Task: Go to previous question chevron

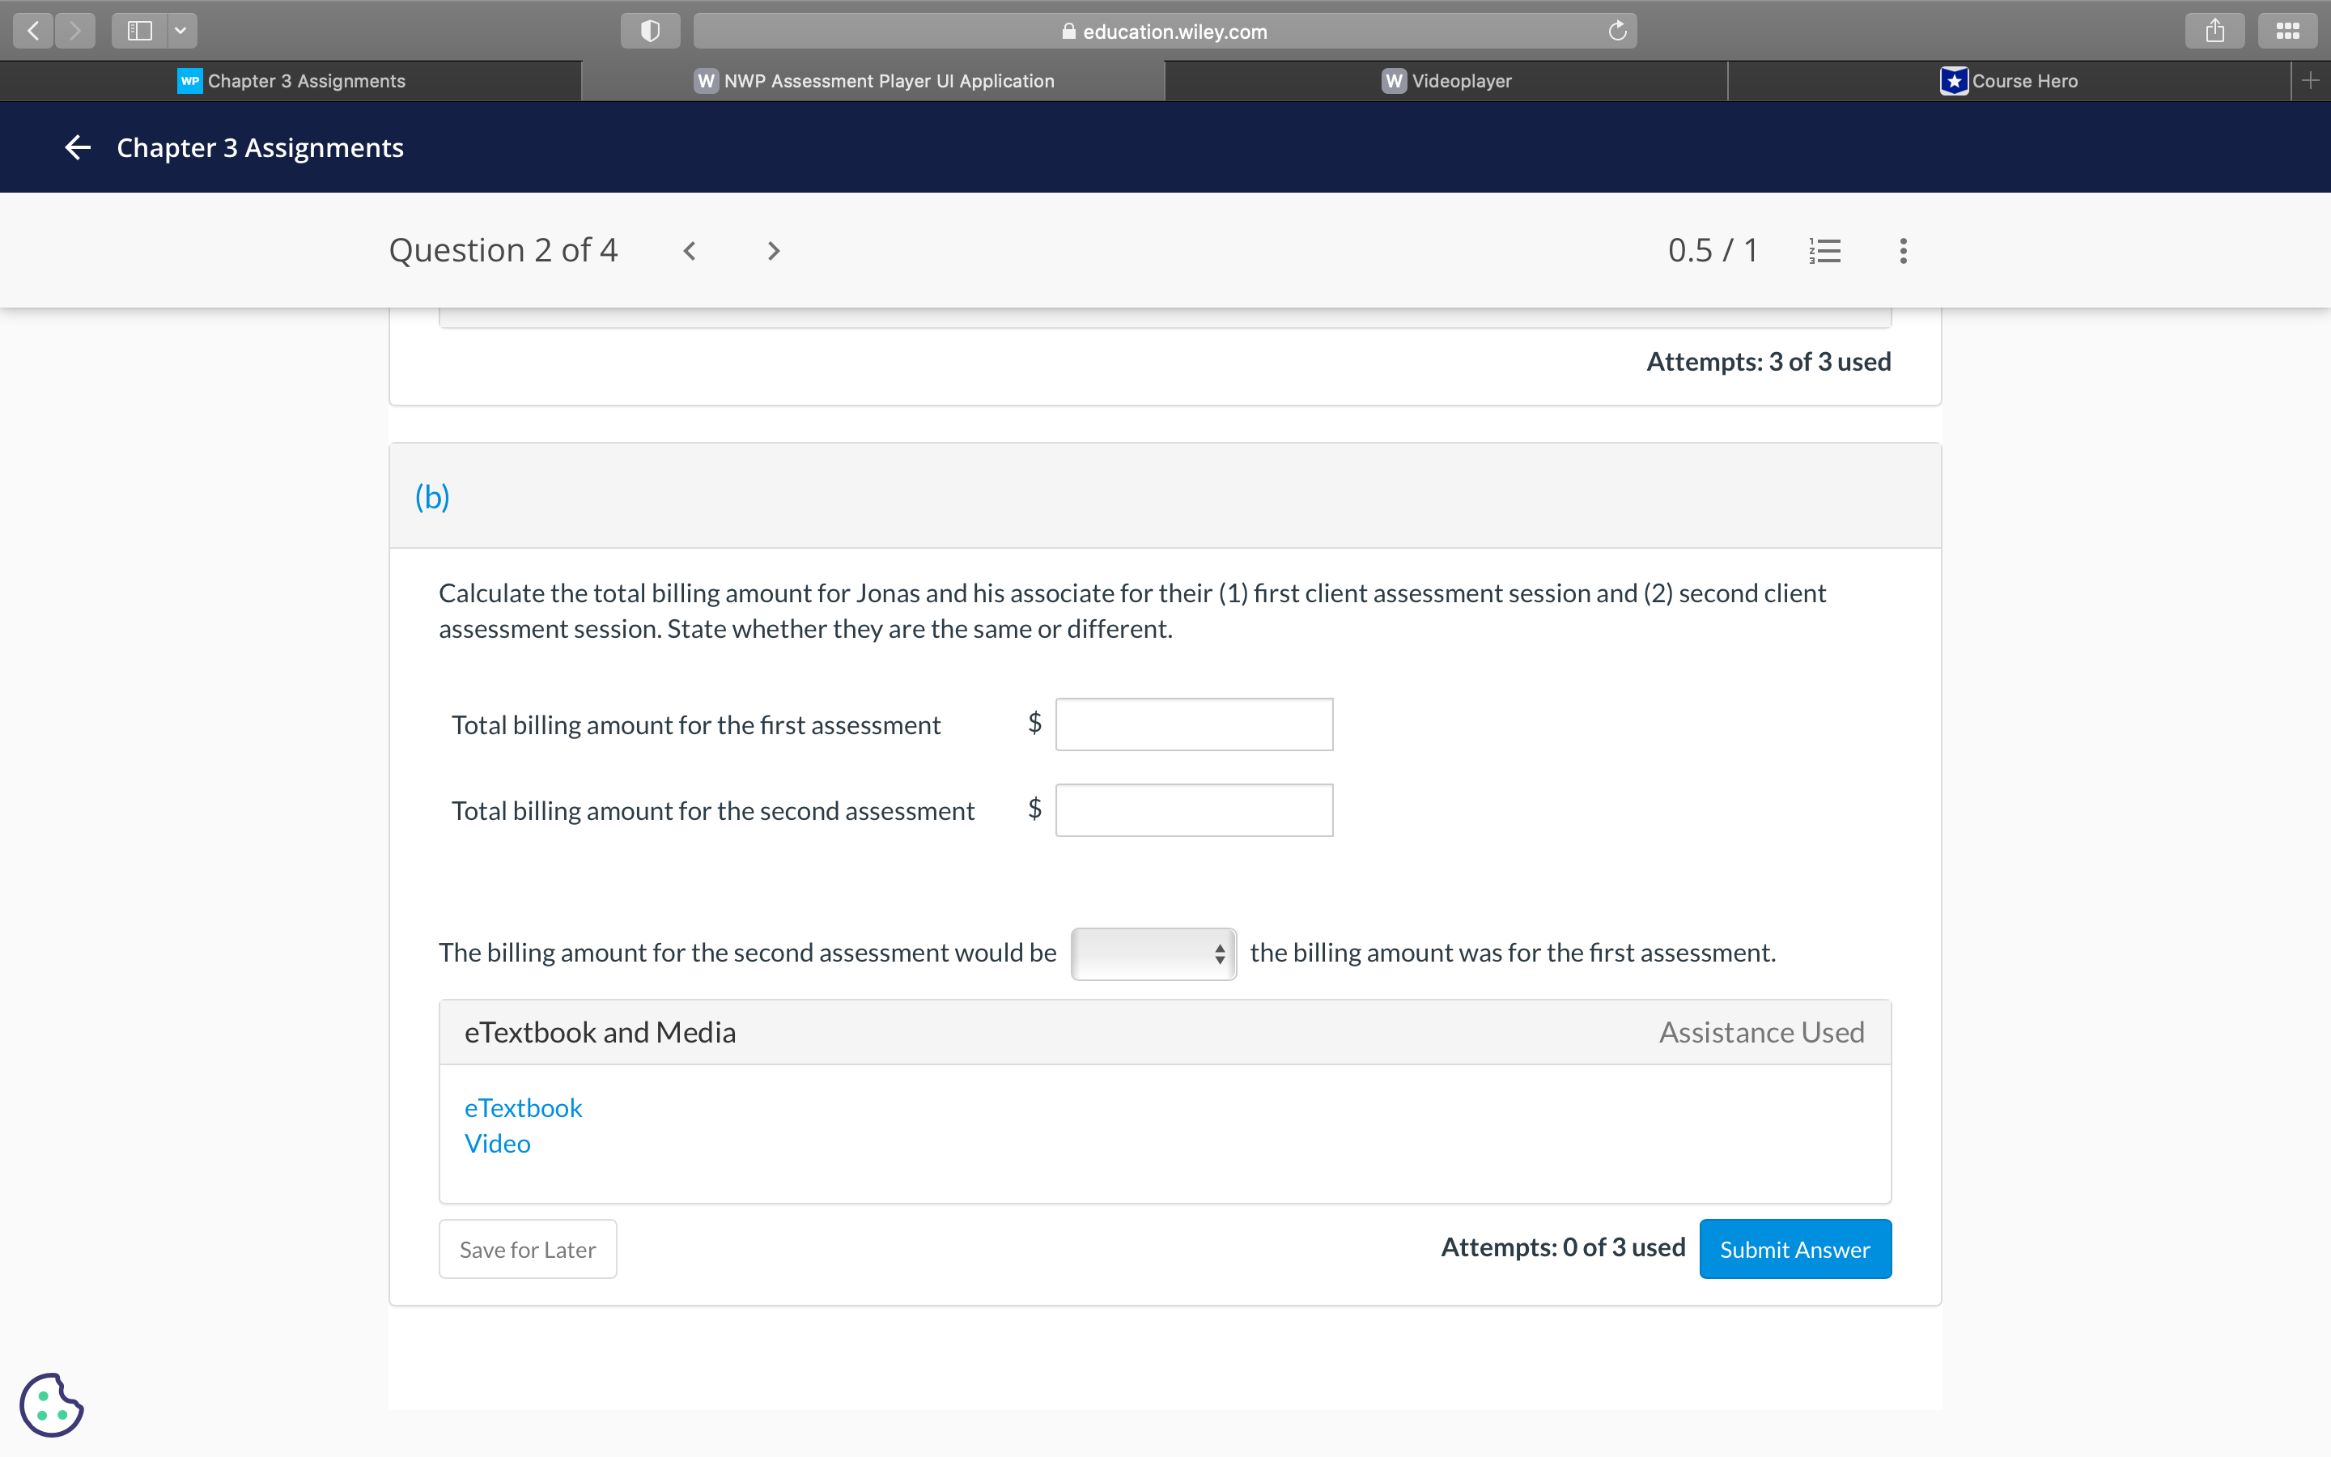Action: pyautogui.click(x=690, y=252)
